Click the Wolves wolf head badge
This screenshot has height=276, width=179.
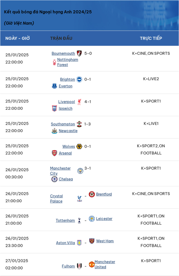coord(79,146)
